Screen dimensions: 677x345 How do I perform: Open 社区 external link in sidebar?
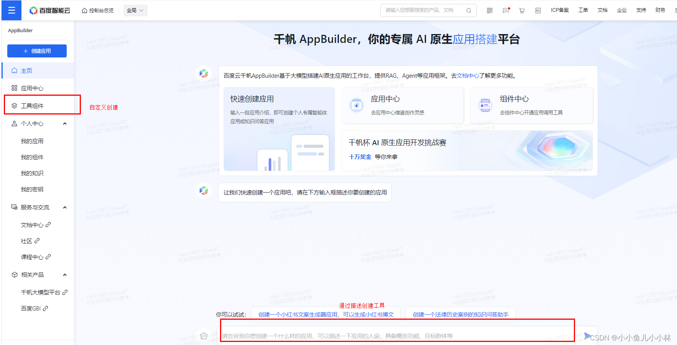point(30,241)
